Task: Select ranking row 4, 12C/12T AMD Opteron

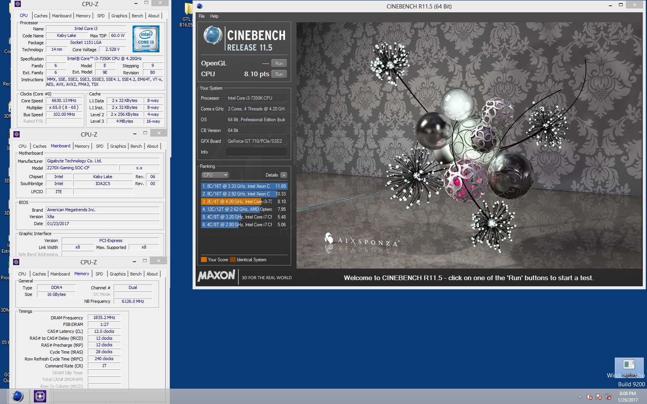Action: [244, 209]
